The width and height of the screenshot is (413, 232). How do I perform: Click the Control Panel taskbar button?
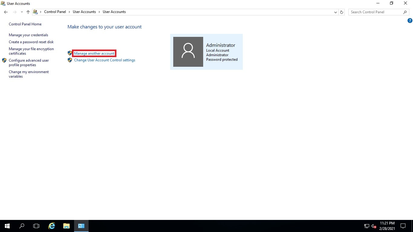tap(81, 226)
